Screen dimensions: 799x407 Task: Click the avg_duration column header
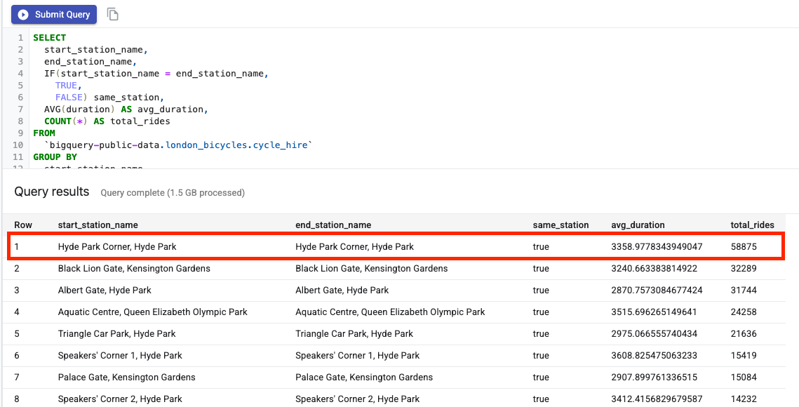[638, 225]
